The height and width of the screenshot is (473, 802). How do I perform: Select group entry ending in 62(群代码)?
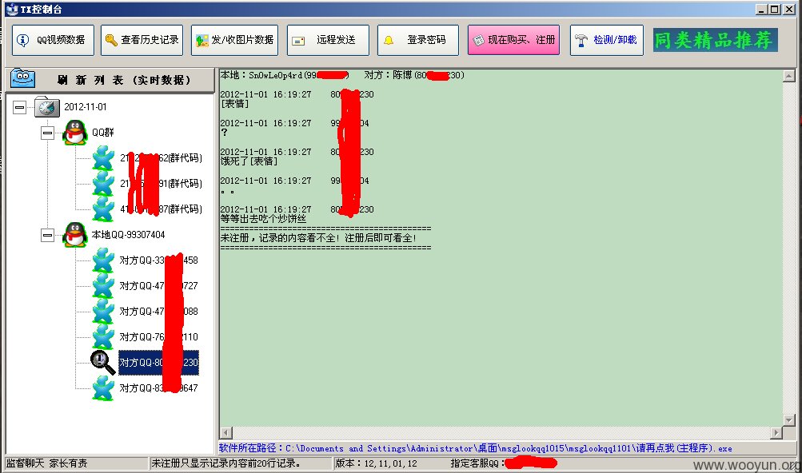tap(161, 158)
